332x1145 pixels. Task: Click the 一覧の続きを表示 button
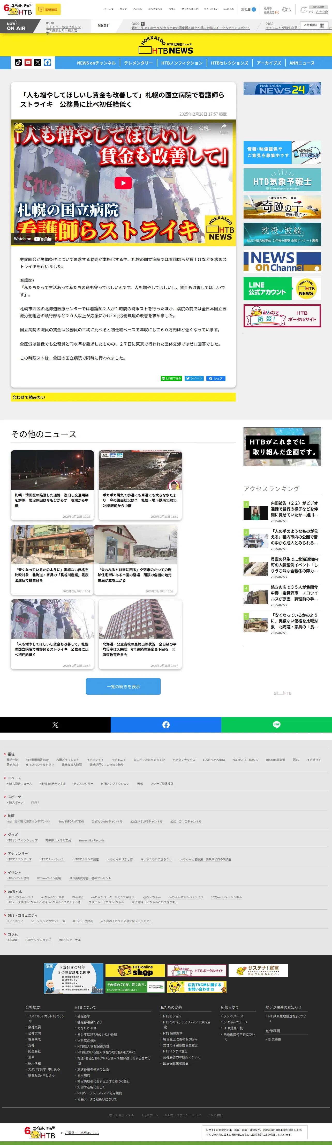(x=123, y=686)
